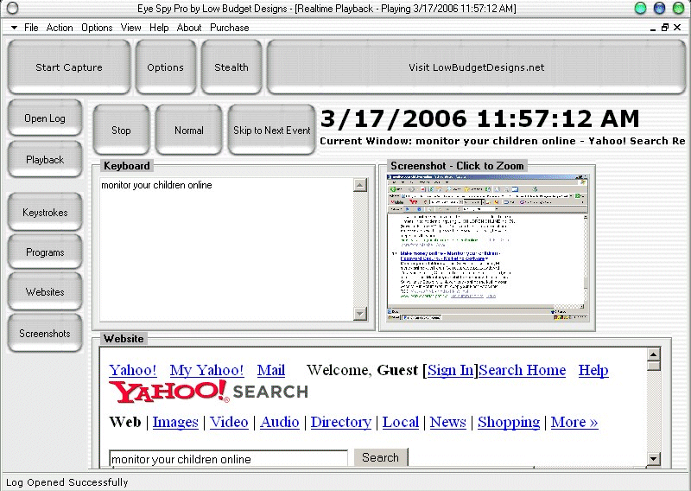
Task: Select the Images search link
Action: (175, 422)
